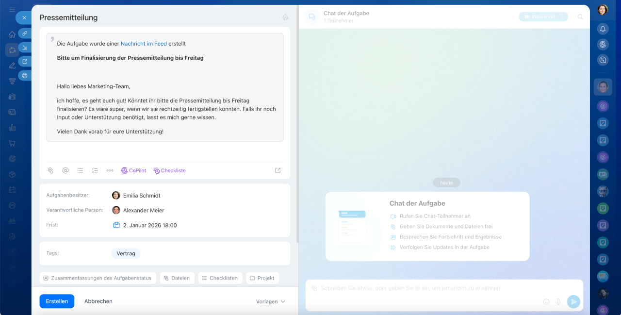Search within the task chat
Screen dimensions: 621x315
pos(580,17)
